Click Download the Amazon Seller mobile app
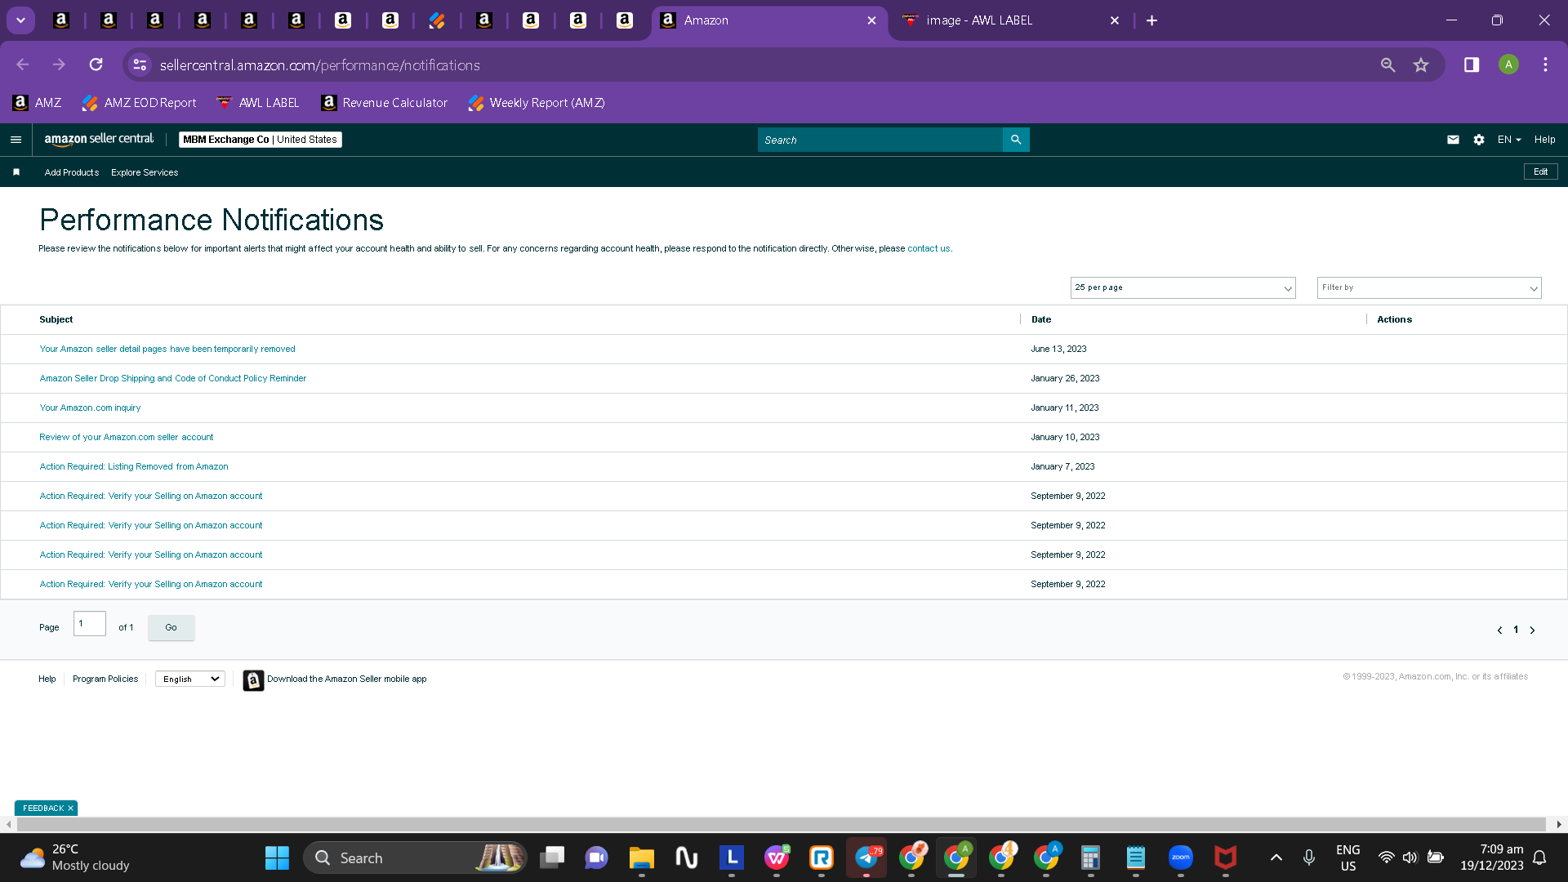The image size is (1568, 882). [346, 679]
